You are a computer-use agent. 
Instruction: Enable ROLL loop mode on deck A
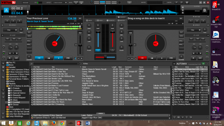[4, 48]
